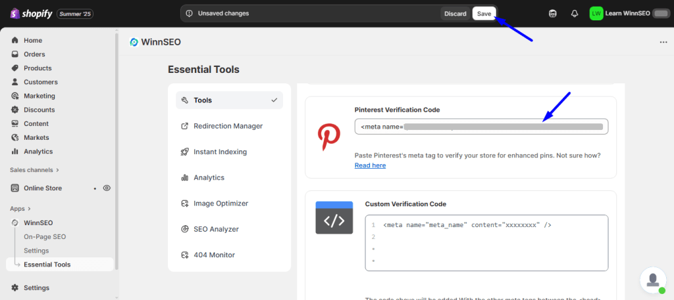Open the Sidekick assistant icon
This screenshot has width=674, height=300.
coord(553,14)
